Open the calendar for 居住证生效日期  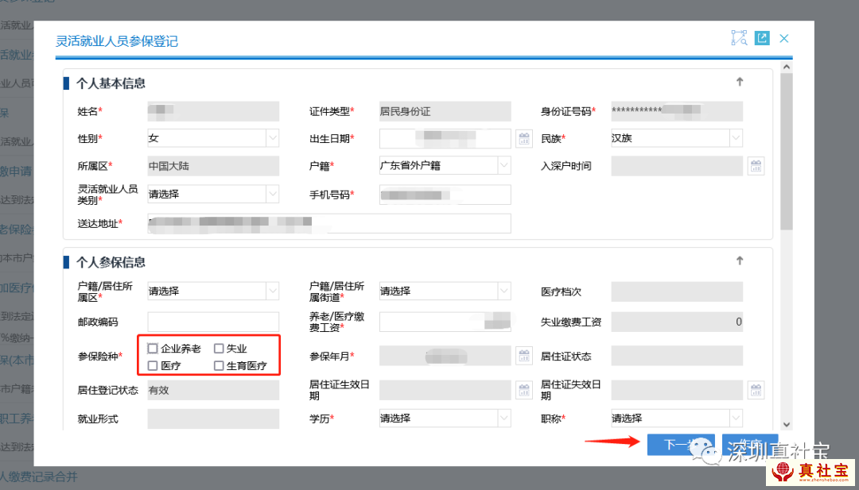523,390
